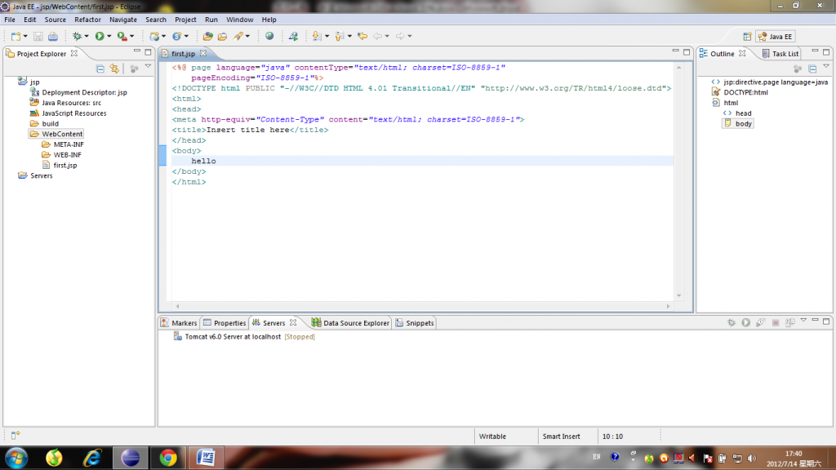Image resolution: width=836 pixels, height=470 pixels.
Task: Click Last Edit Location arrow icon
Action: (x=362, y=36)
